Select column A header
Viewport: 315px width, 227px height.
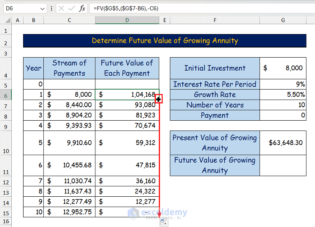[x=18, y=20]
